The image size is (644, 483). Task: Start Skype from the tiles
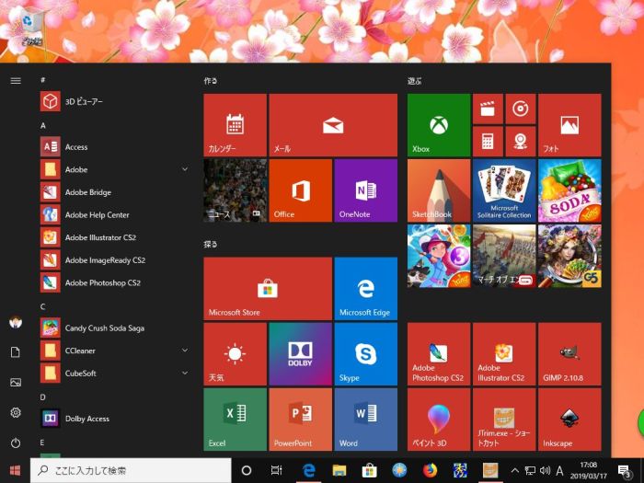point(365,354)
